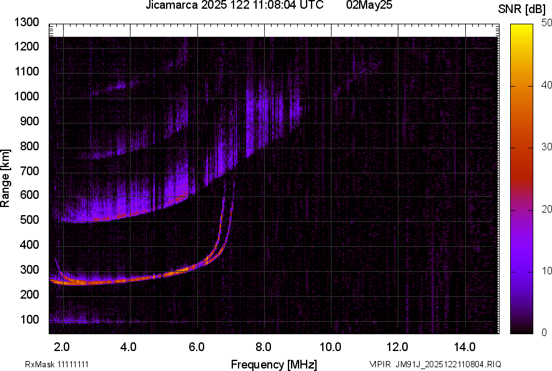552x371 pixels.
Task: Click the range tick label '1000'
Action: 26,96
